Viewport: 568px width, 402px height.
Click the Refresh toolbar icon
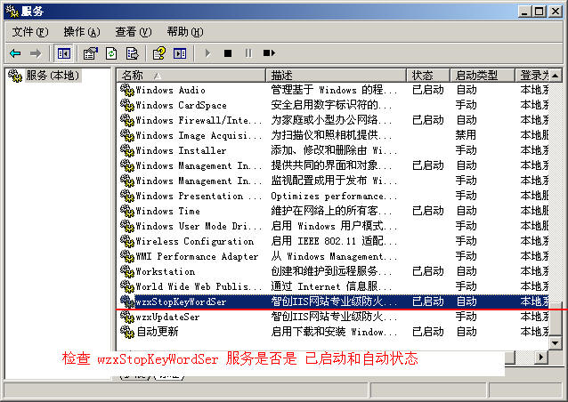tap(111, 53)
